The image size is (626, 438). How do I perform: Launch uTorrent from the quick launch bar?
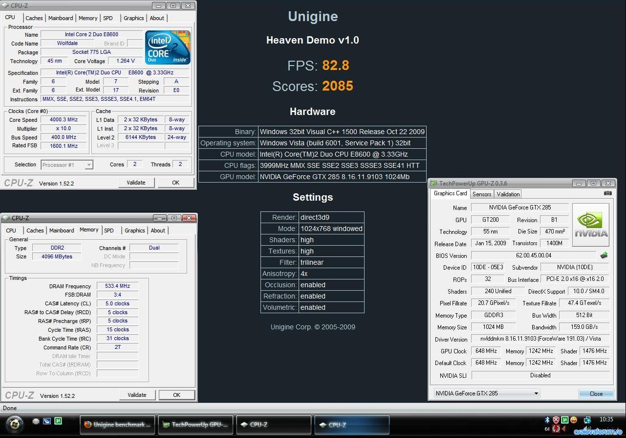[x=58, y=421]
